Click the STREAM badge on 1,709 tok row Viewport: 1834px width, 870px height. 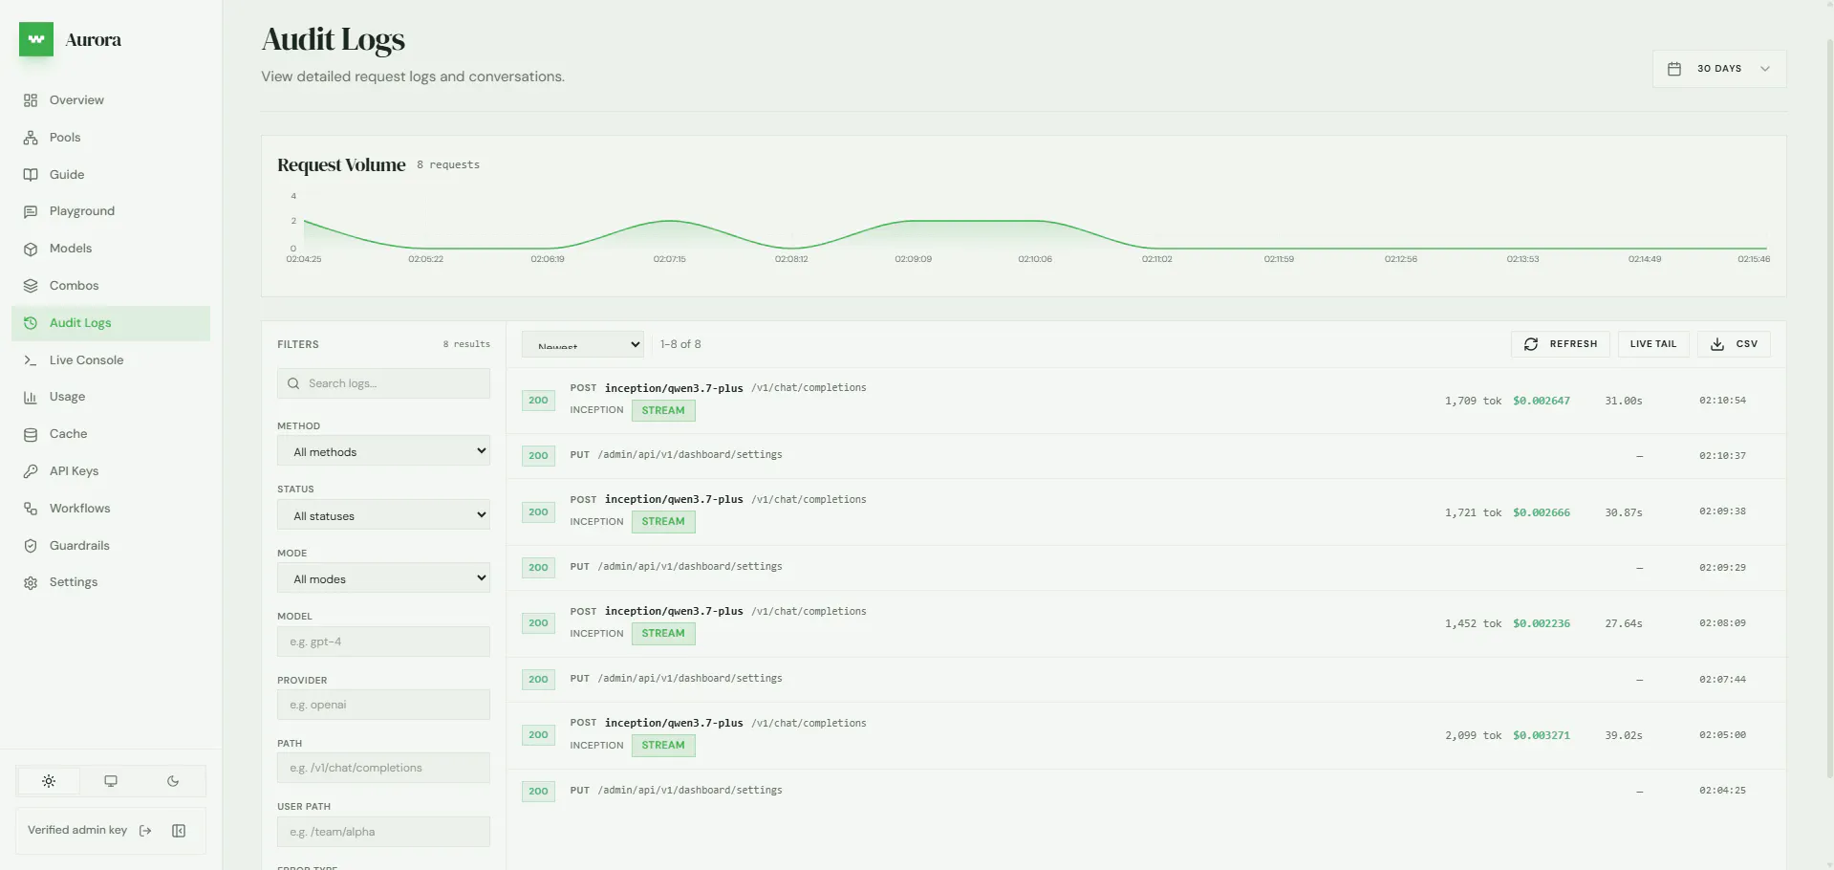663,410
